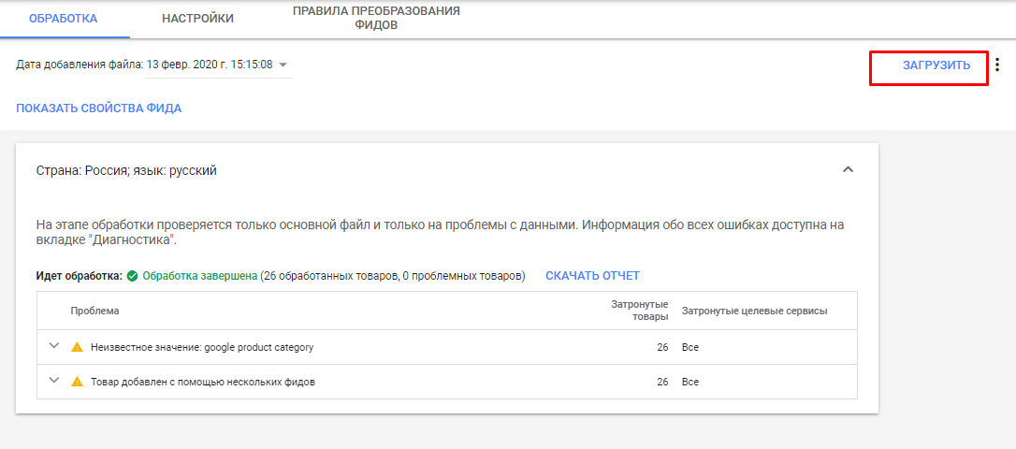Click the green processing-complete checkmark icon
The image size is (1016, 449).
pyautogui.click(x=133, y=276)
